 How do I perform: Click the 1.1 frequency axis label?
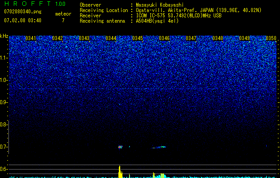(4, 58)
